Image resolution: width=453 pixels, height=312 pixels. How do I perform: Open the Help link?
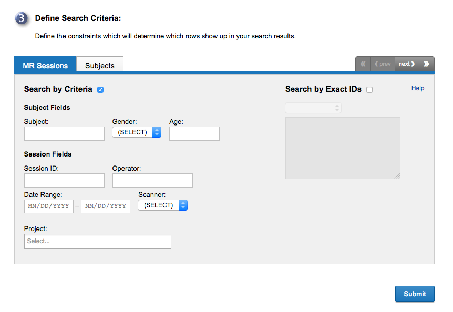(418, 88)
